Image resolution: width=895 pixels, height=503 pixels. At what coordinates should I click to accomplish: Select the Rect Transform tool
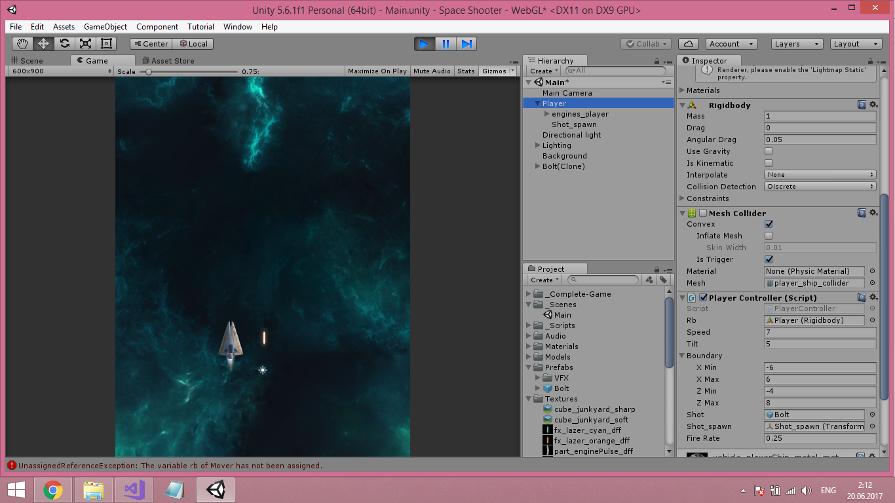[x=106, y=44]
